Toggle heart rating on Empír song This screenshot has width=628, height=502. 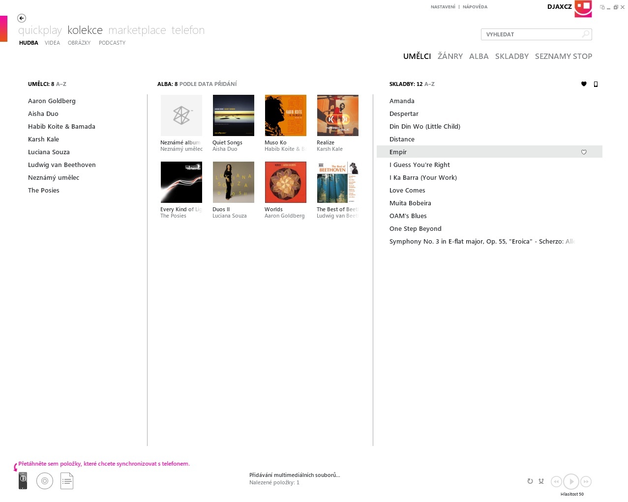click(584, 152)
